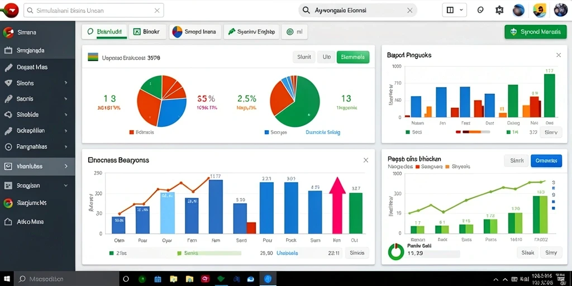Switch to the Binokr tab
The image size is (572, 286).
(147, 32)
